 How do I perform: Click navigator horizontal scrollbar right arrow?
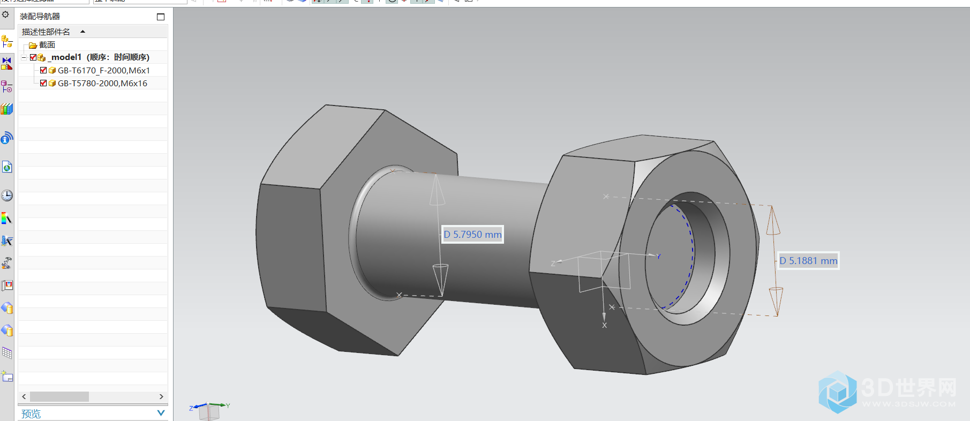pos(161,396)
